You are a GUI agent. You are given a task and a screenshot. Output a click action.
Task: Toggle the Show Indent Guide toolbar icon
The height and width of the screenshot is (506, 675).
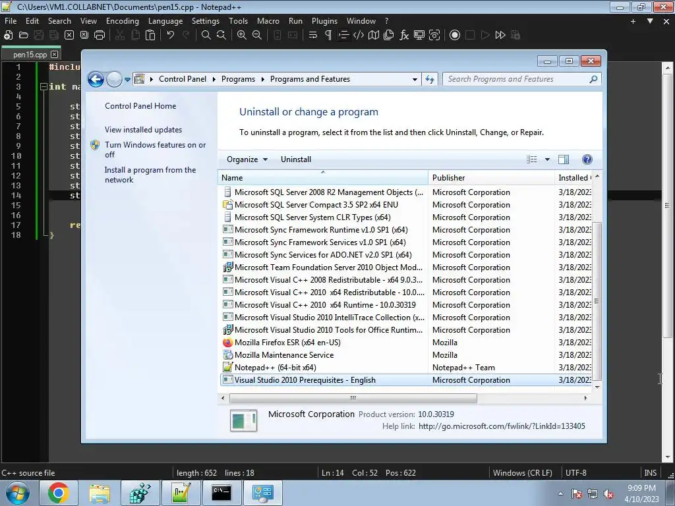(343, 36)
